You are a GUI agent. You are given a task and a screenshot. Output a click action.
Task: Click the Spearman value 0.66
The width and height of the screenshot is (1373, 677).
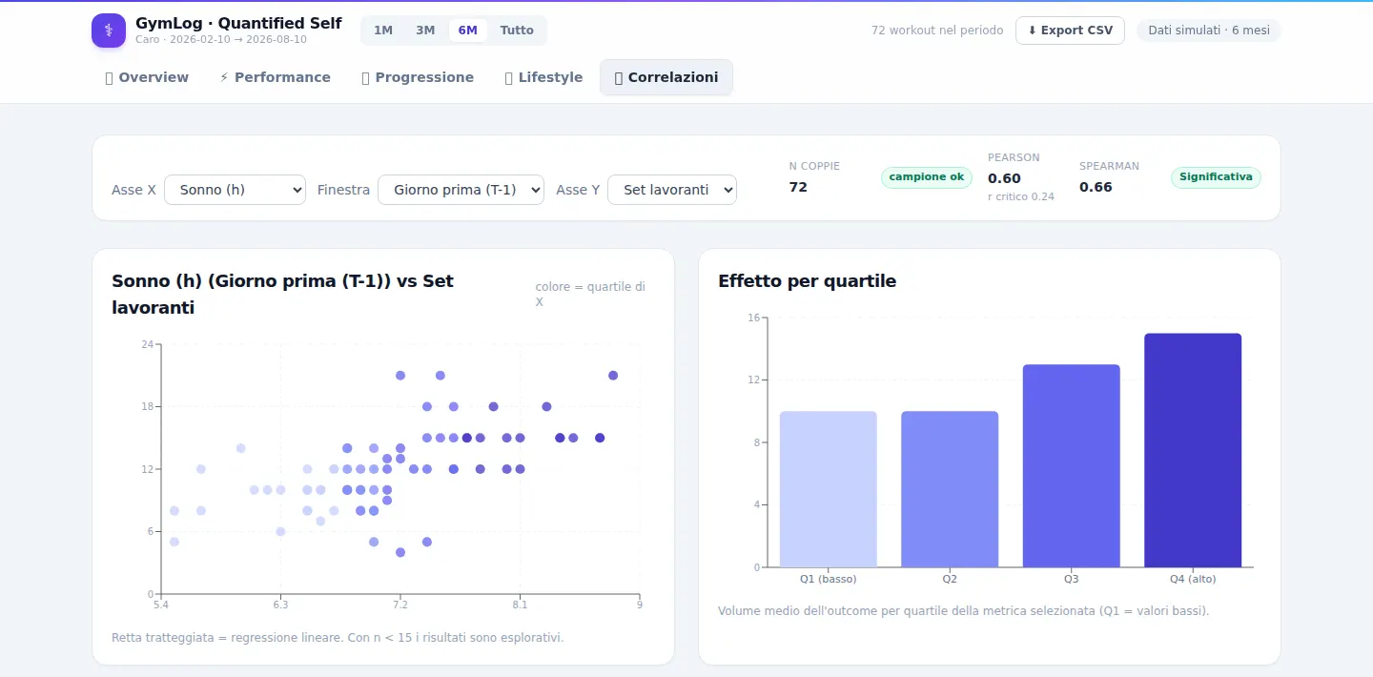pos(1096,187)
